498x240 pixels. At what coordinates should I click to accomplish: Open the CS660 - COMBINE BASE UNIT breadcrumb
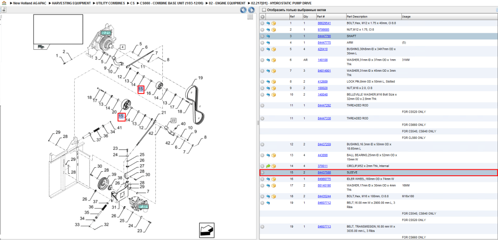[x=171, y=3]
